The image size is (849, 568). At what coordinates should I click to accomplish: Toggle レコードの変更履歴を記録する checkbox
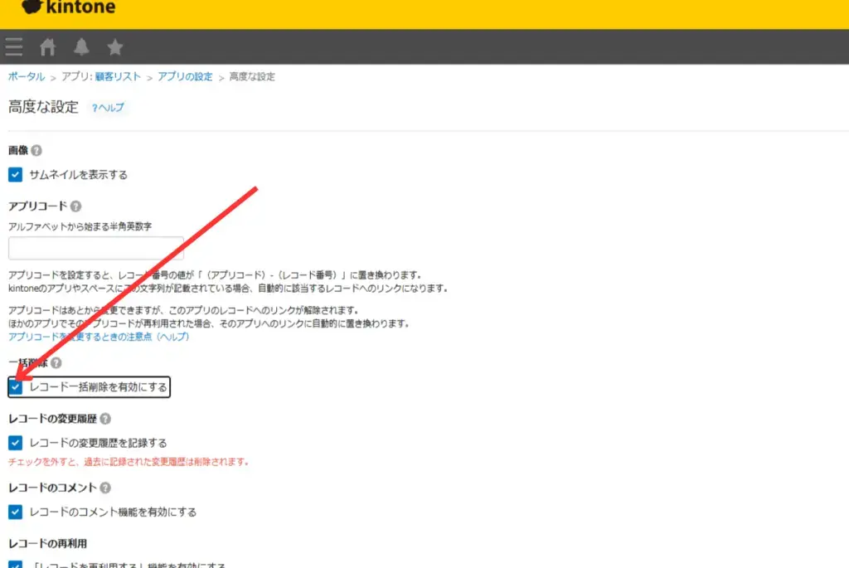(15, 443)
